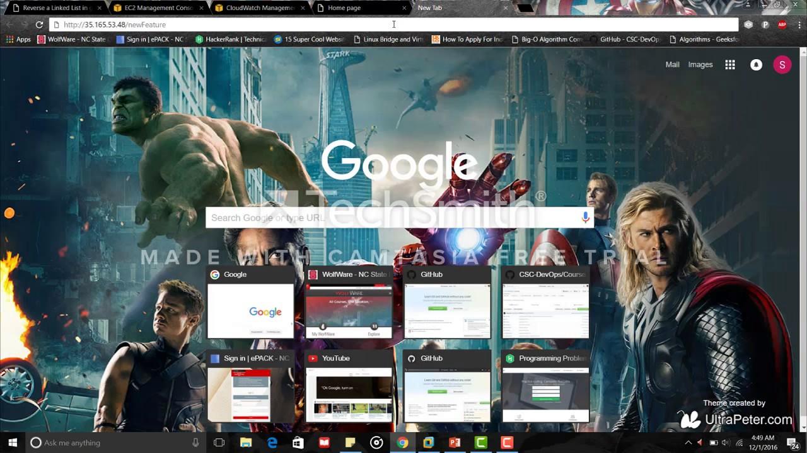Open the HackerRank bookmark
The width and height of the screenshot is (807, 453).
231,39
